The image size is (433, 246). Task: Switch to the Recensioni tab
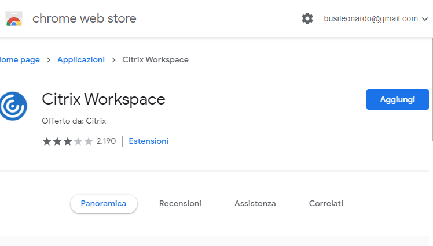[x=180, y=204]
